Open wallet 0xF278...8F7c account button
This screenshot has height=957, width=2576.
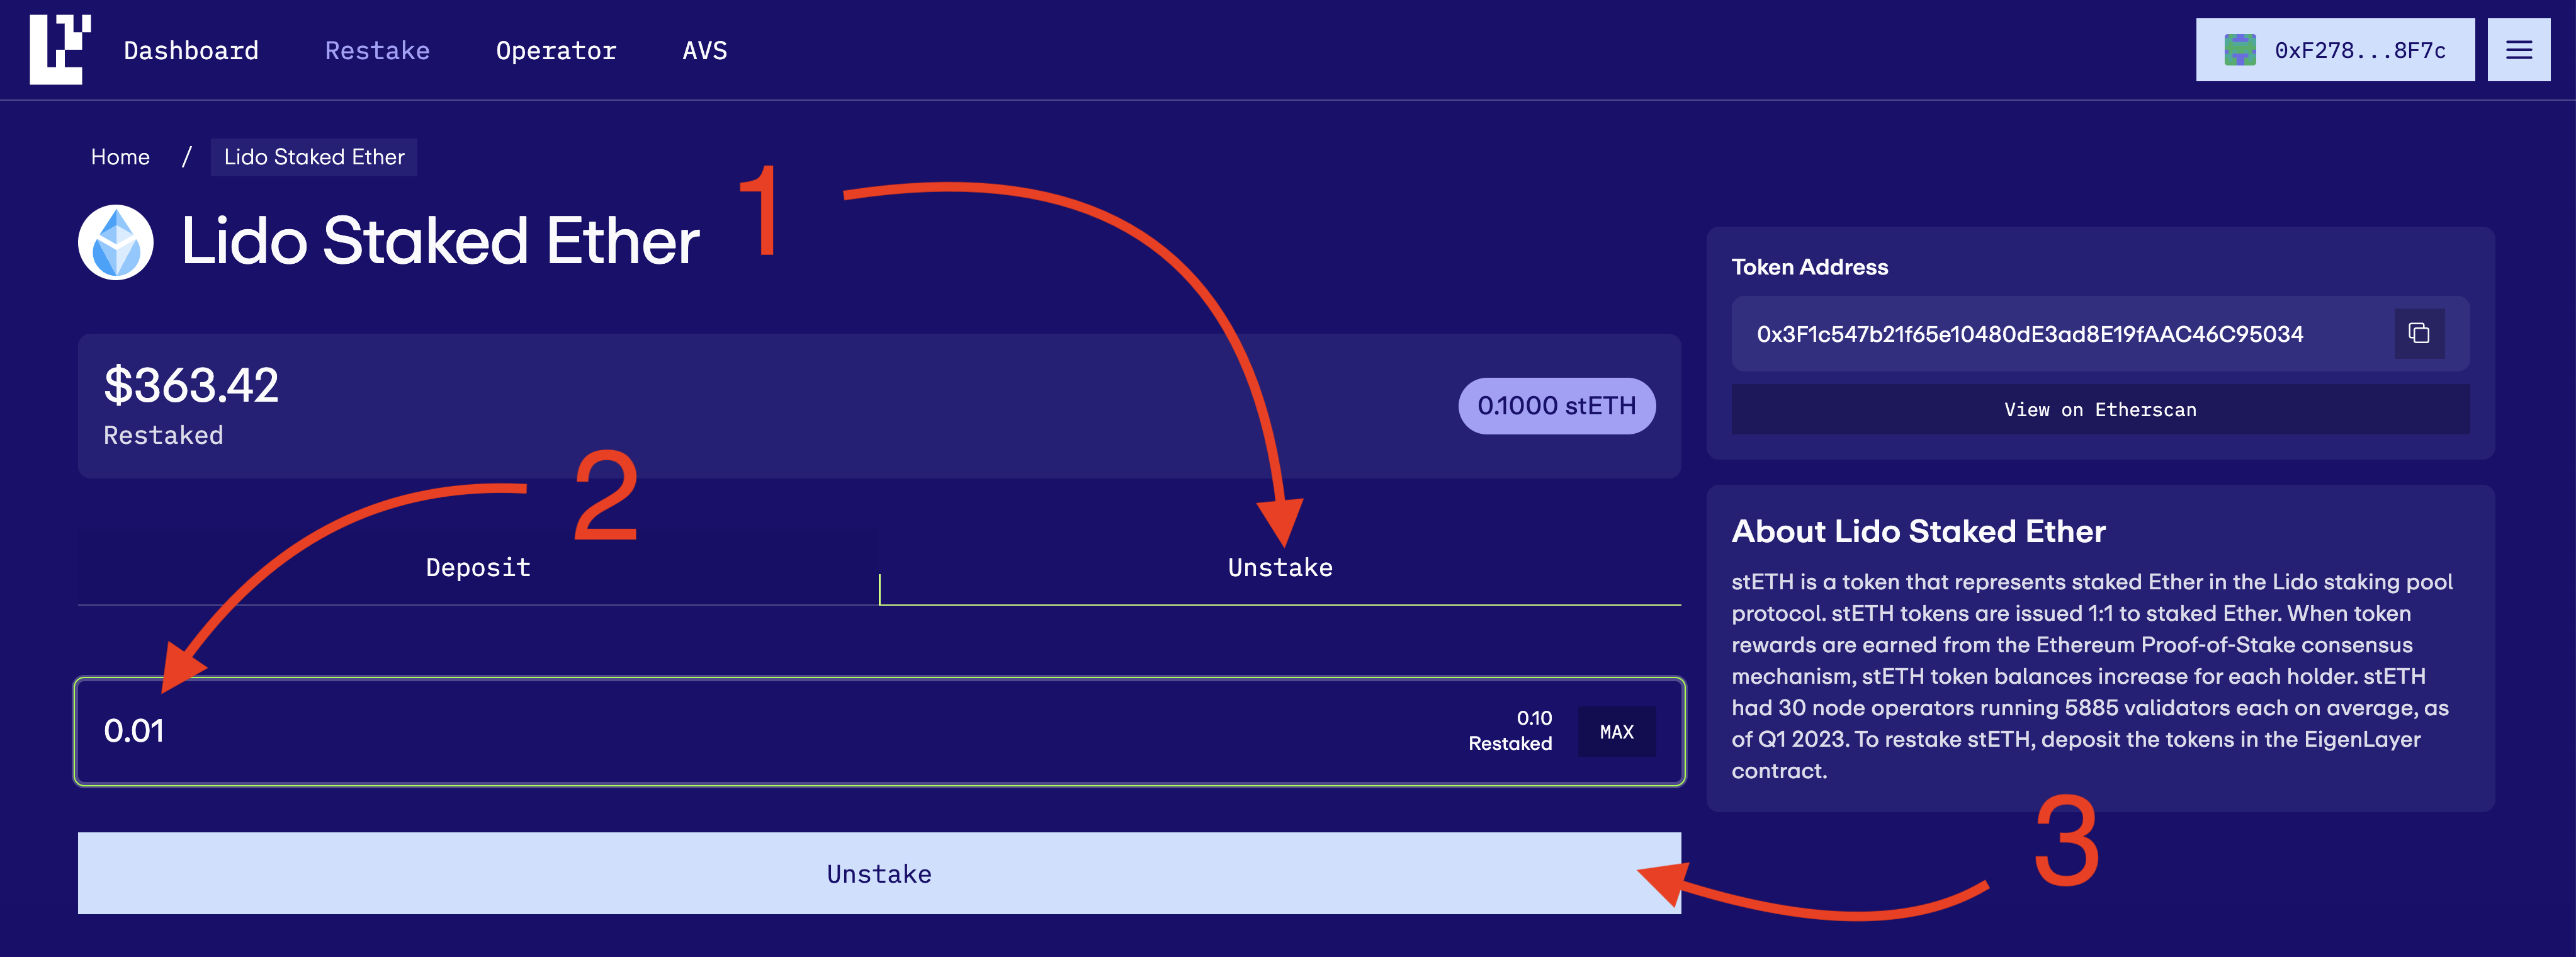pyautogui.click(x=2334, y=50)
